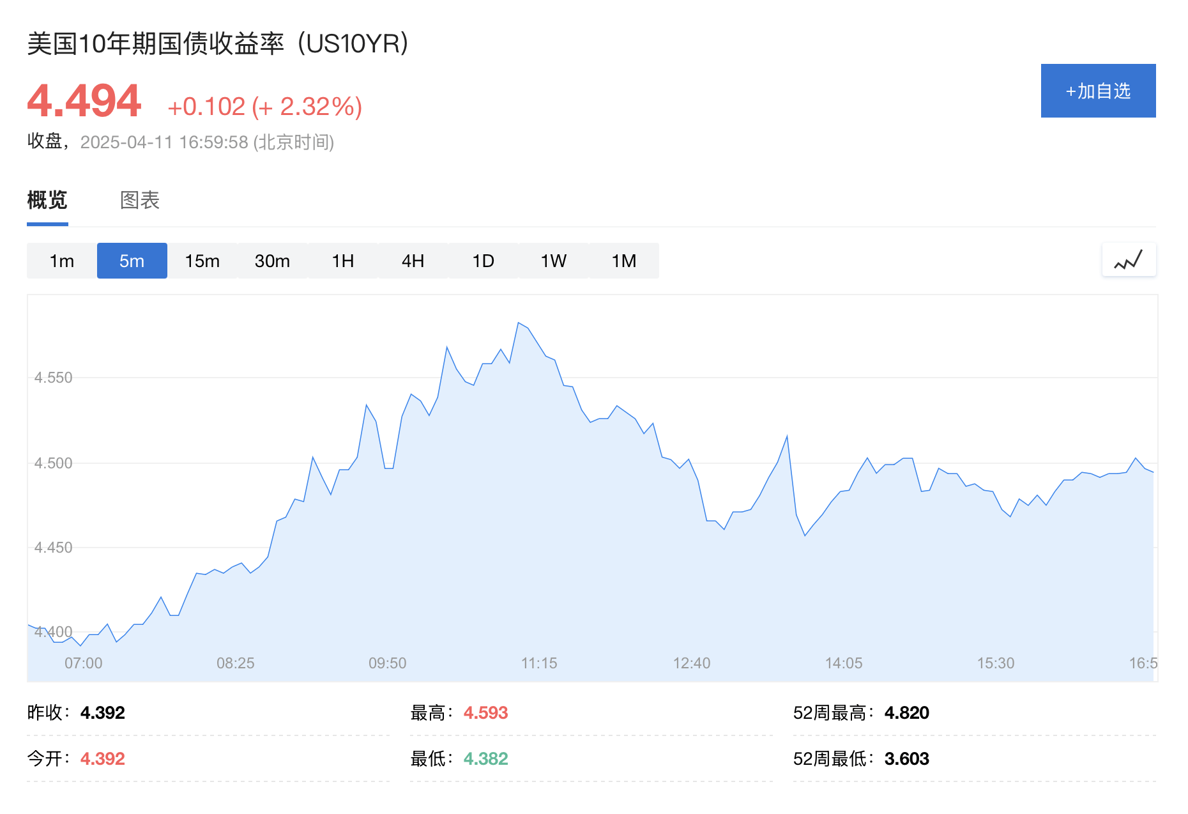Select the 1D daily interval
The height and width of the screenshot is (814, 1188).
pos(484,260)
